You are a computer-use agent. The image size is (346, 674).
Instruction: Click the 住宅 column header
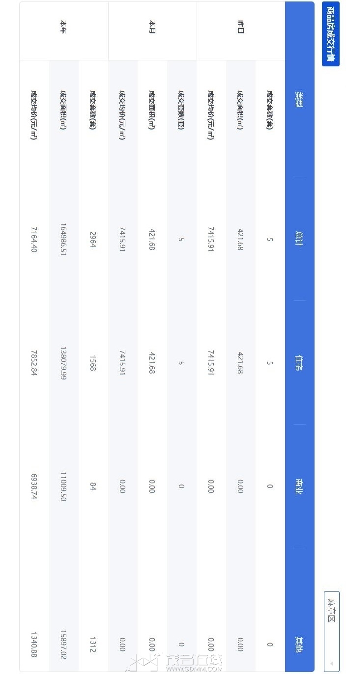click(x=299, y=363)
